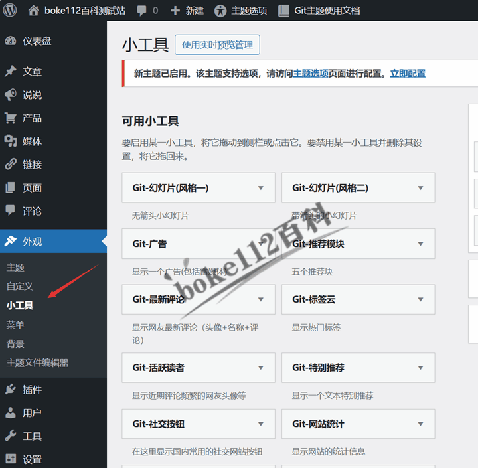Screen dimensions: 478x468
Task: Click the book icon for Git主题使用文档
Action: point(284,11)
